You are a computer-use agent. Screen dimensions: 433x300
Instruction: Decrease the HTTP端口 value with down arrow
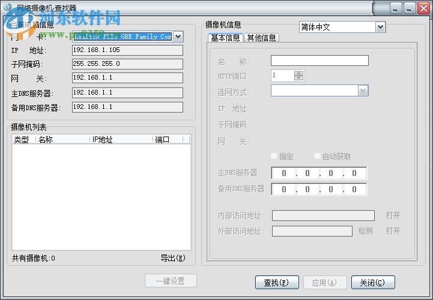299,78
